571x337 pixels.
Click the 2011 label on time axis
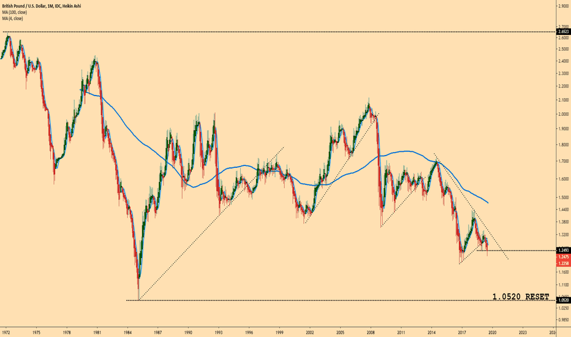(x=401, y=332)
